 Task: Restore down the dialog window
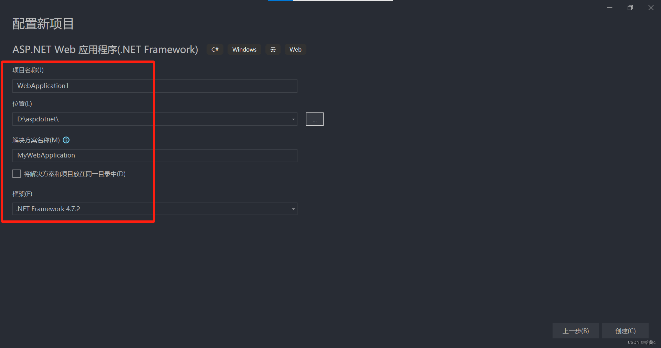[x=630, y=8]
